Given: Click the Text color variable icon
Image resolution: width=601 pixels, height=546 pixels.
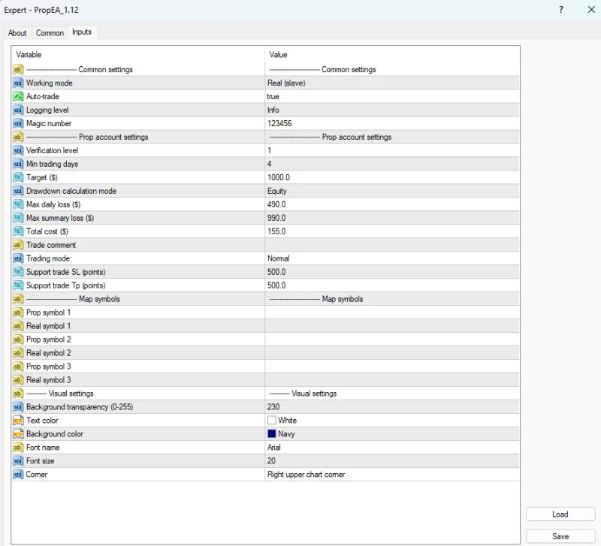Looking at the screenshot, I should pos(18,421).
